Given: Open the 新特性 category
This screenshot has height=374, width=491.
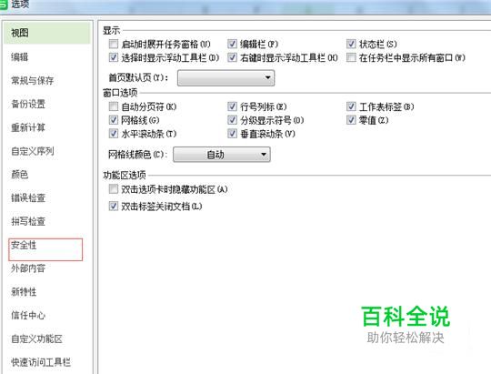Looking at the screenshot, I should (x=24, y=292).
